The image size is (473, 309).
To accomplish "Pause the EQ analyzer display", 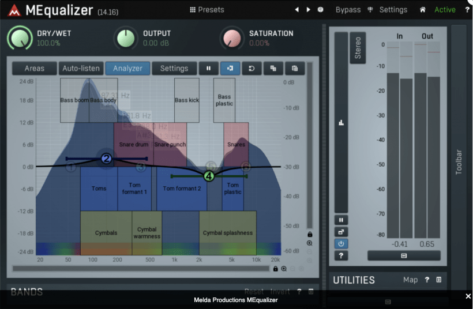I will pos(208,69).
